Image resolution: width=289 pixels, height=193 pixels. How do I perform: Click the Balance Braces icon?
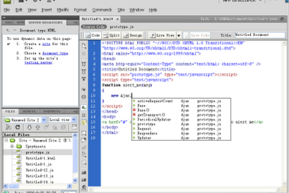coord(84,96)
